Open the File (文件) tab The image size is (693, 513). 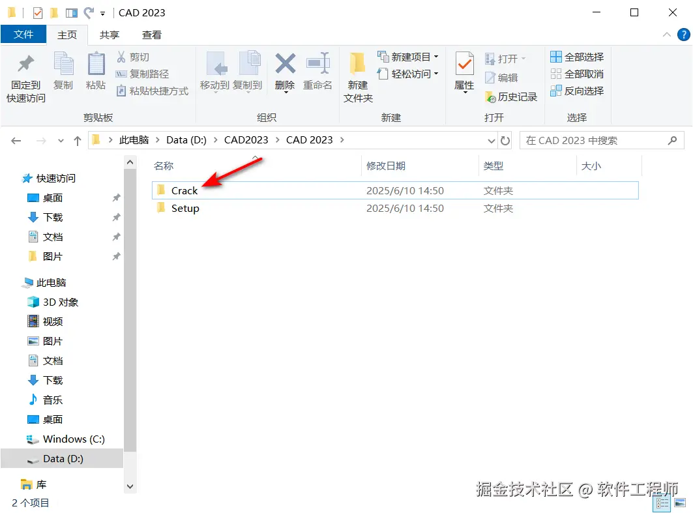23,35
